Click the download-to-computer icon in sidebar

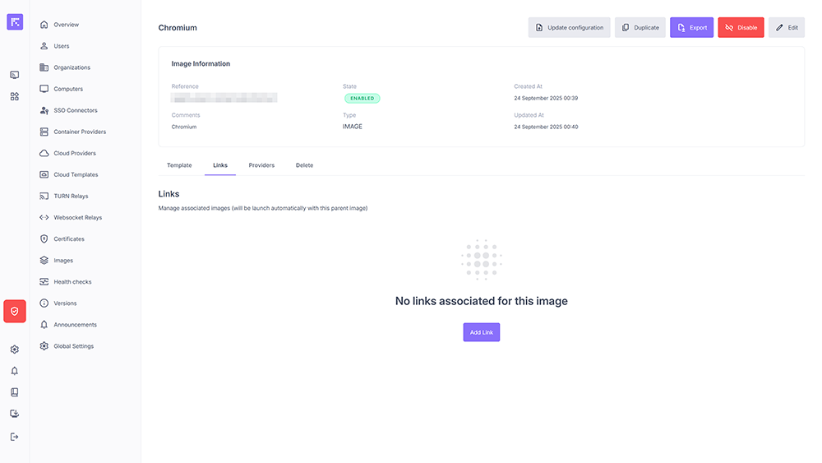point(15,414)
